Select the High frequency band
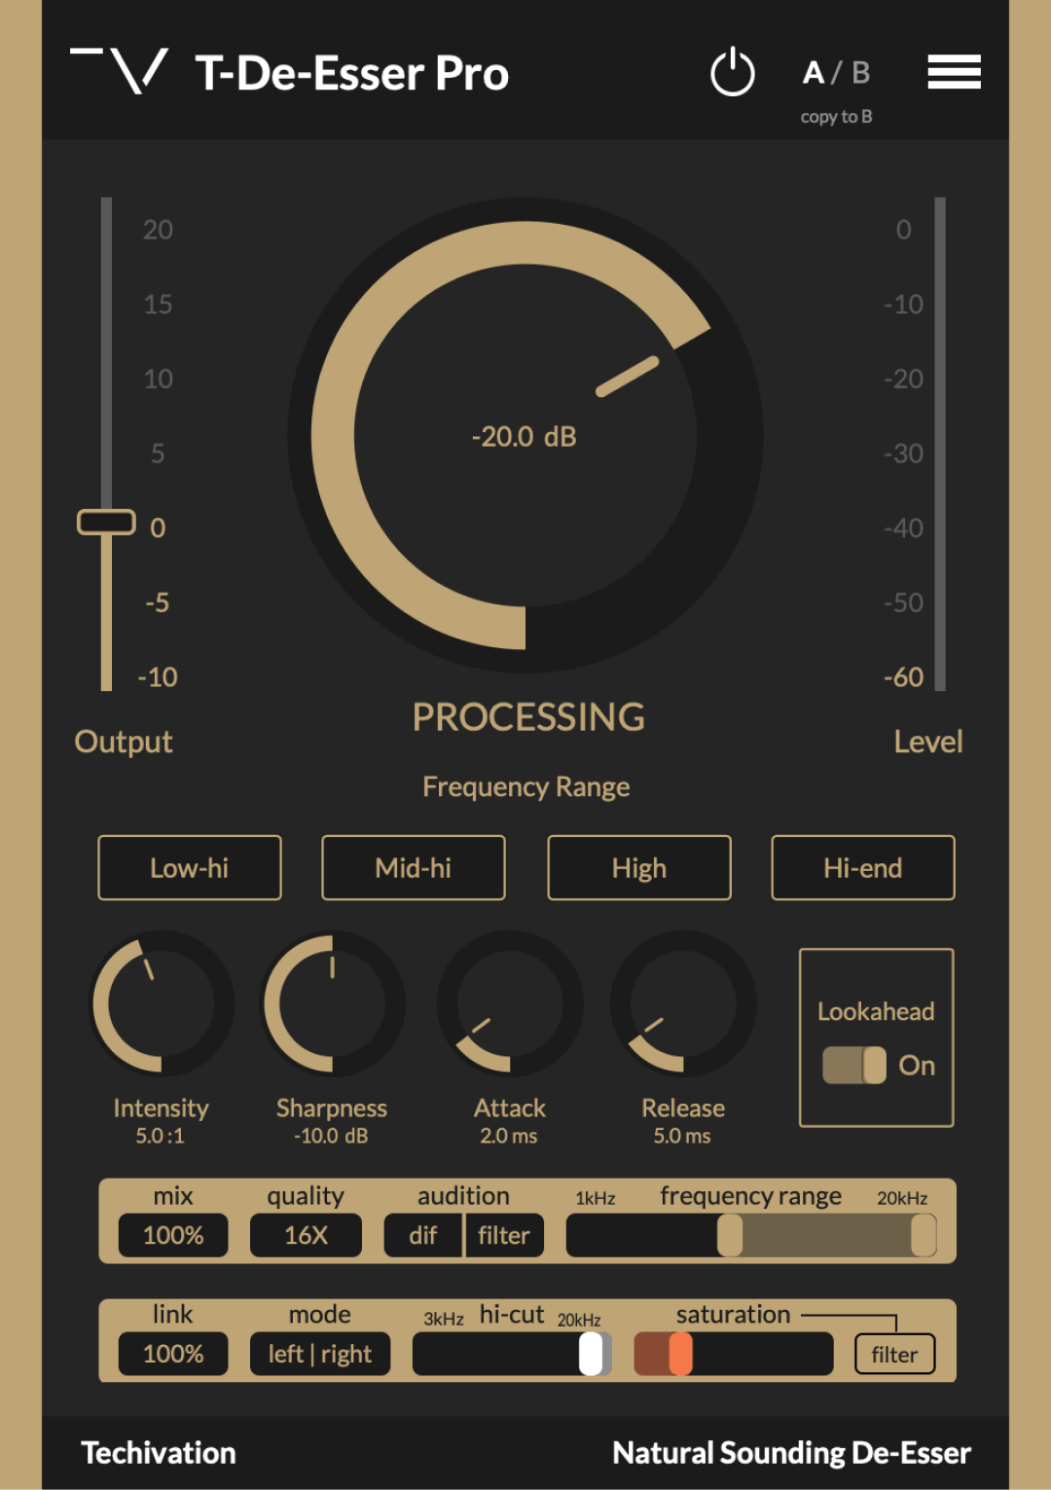 point(638,867)
